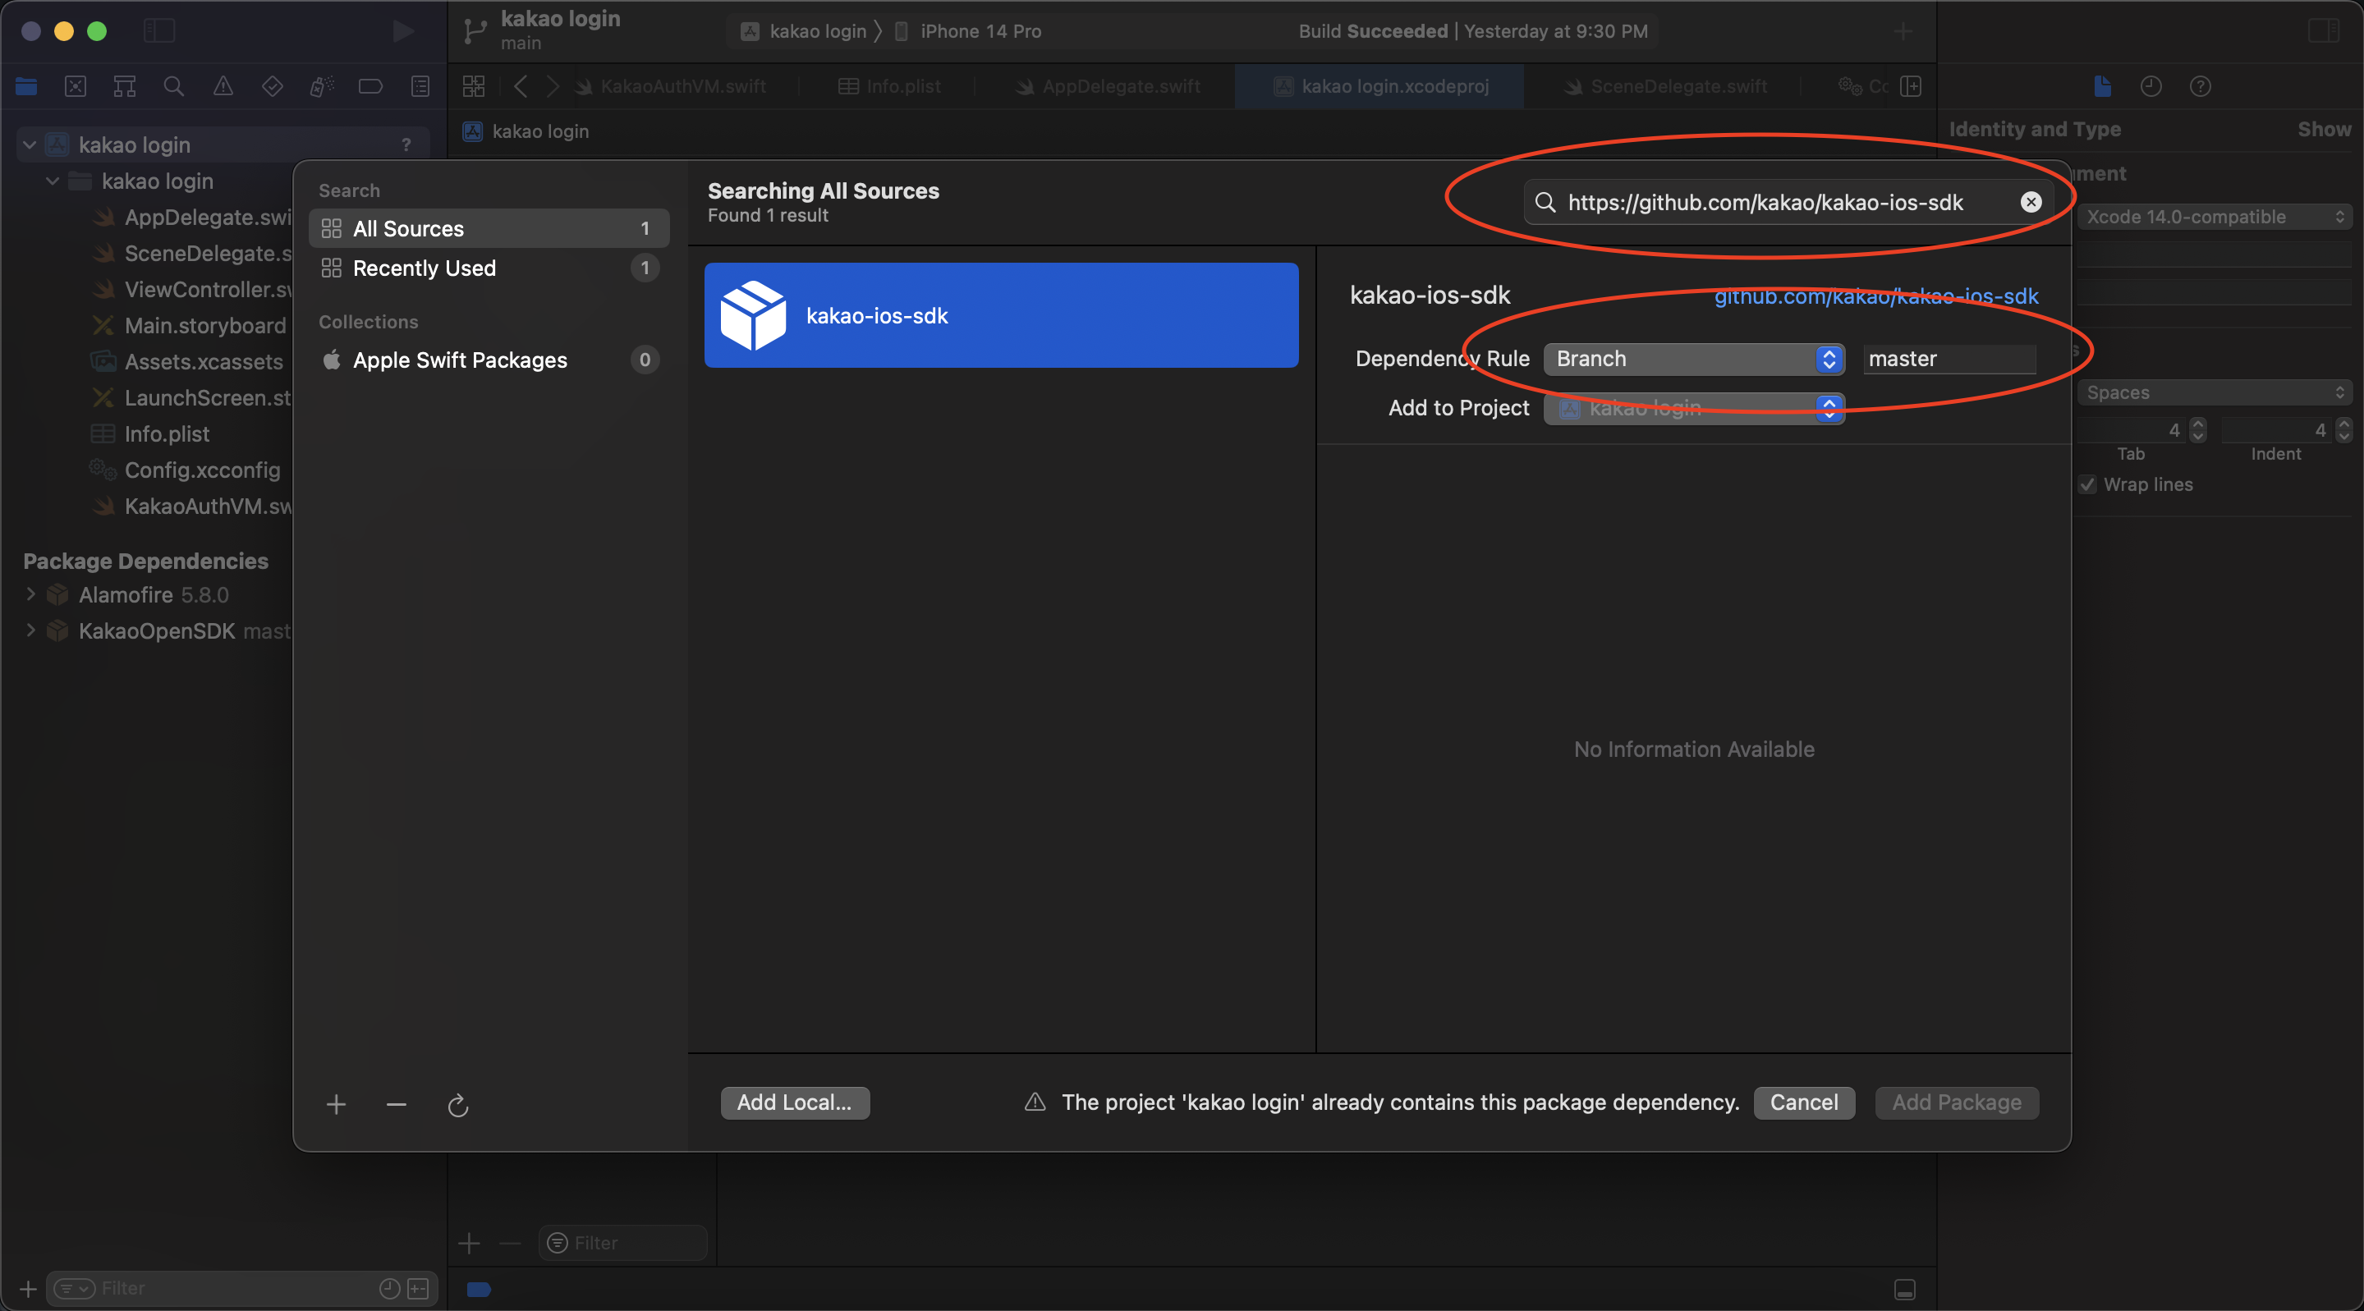Screen dimensions: 2364x1311
Task: Increment the Tab width stepper
Action: 2198,424
